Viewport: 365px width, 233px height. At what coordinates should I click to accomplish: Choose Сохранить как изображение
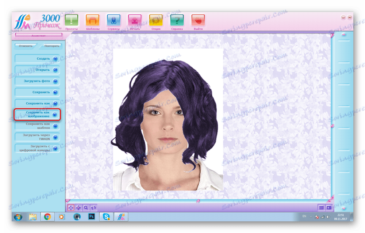pos(37,114)
